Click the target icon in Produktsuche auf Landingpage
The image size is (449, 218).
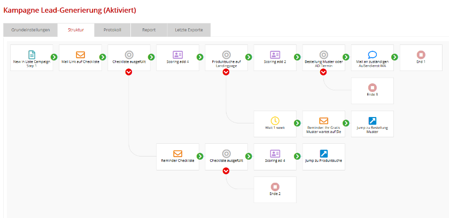pos(226,54)
